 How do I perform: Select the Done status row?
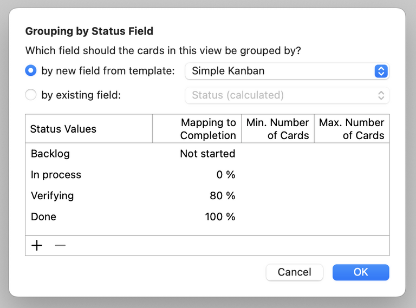43,217
